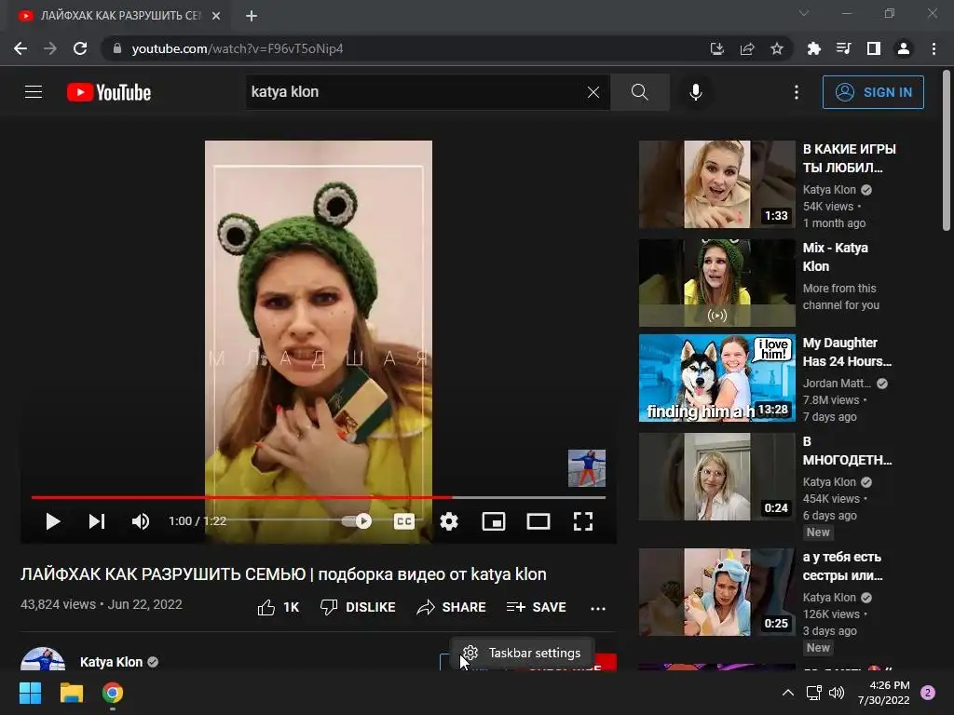Open notification badge with 2
Viewport: 954px width, 715px height.
coord(928,693)
